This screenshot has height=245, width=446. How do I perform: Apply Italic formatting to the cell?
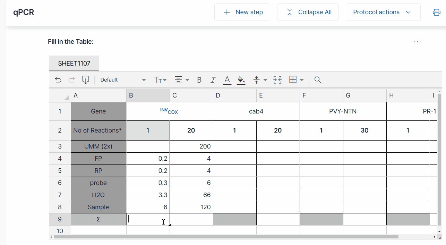[x=213, y=79]
